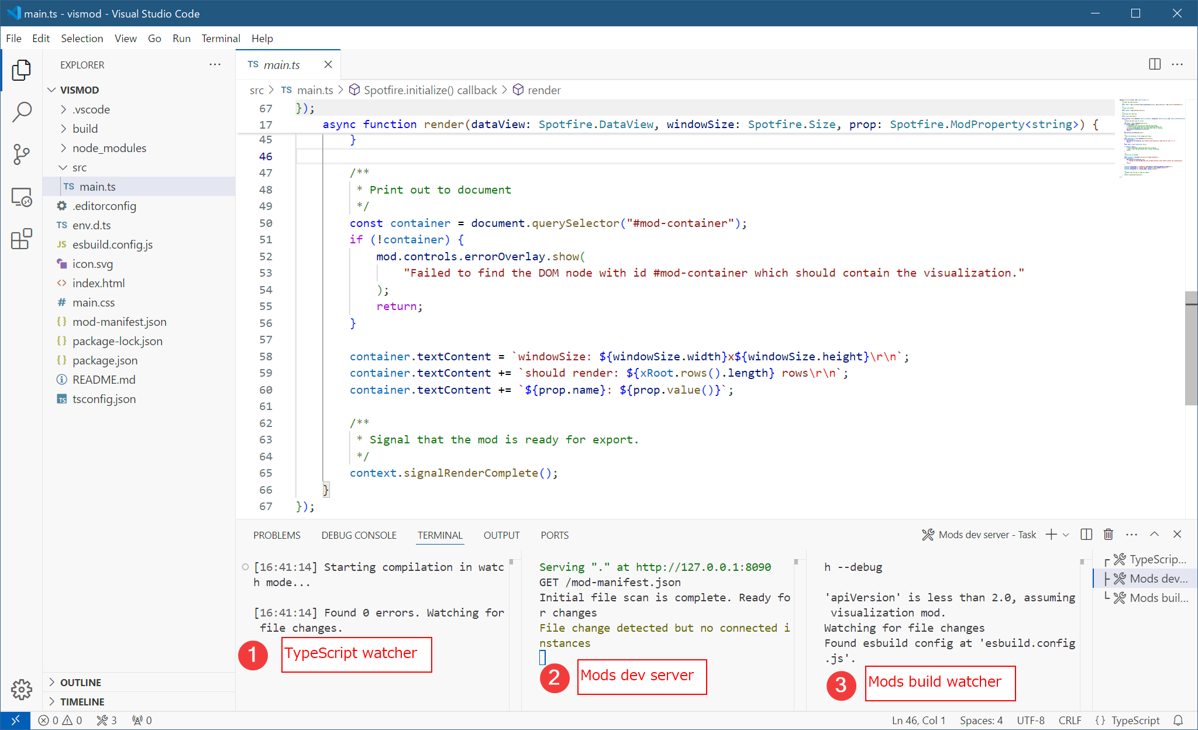Screen dimensions: 1198x730
Task: Open notifications bell in status bar
Action: [x=1178, y=720]
